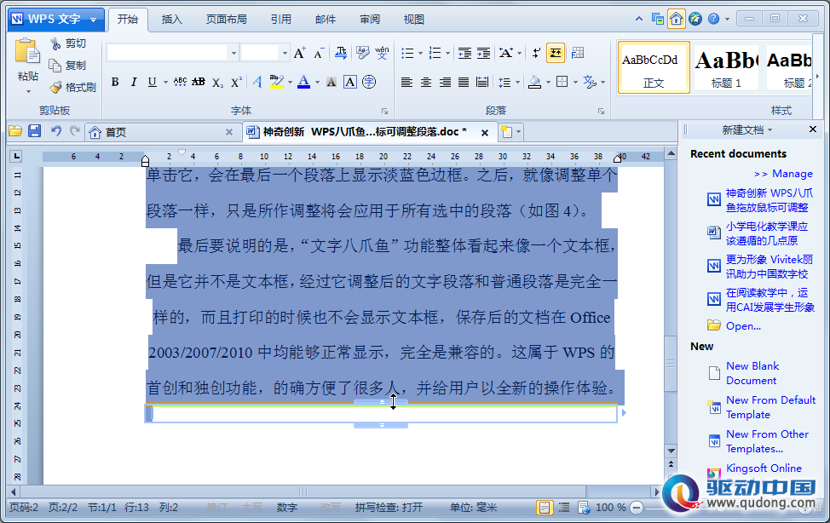
Task: Click the show paragraph marks icon
Action: click(x=536, y=53)
